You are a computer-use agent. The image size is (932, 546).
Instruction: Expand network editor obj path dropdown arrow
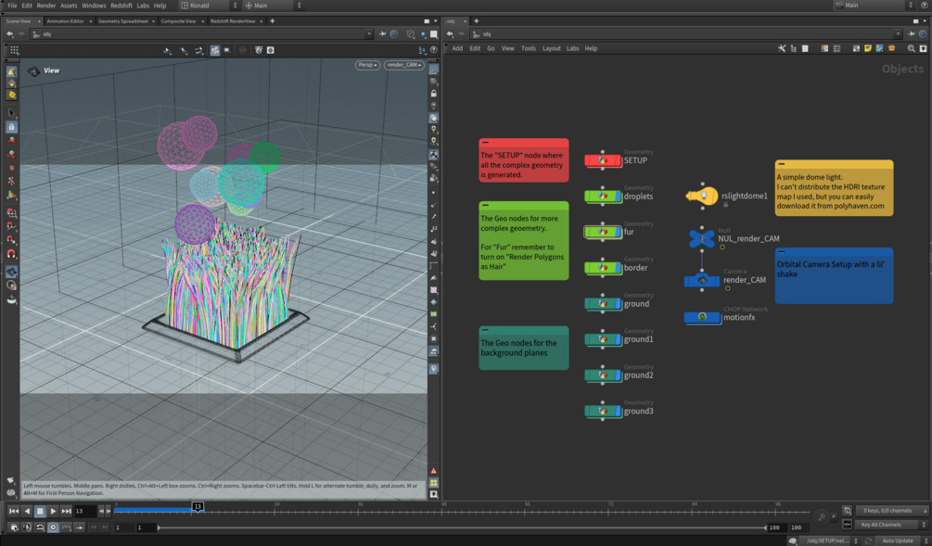898,34
